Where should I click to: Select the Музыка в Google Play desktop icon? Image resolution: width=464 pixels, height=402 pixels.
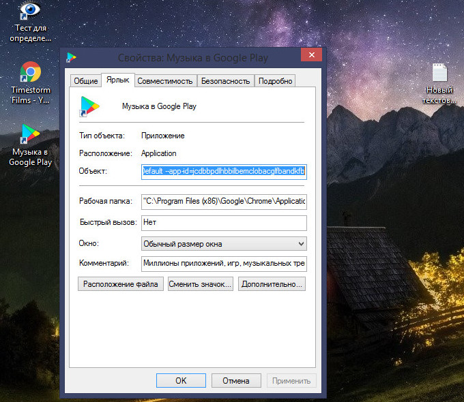point(30,145)
